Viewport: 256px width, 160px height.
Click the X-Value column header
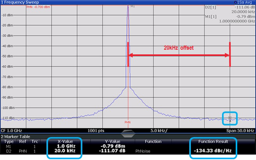65,141
